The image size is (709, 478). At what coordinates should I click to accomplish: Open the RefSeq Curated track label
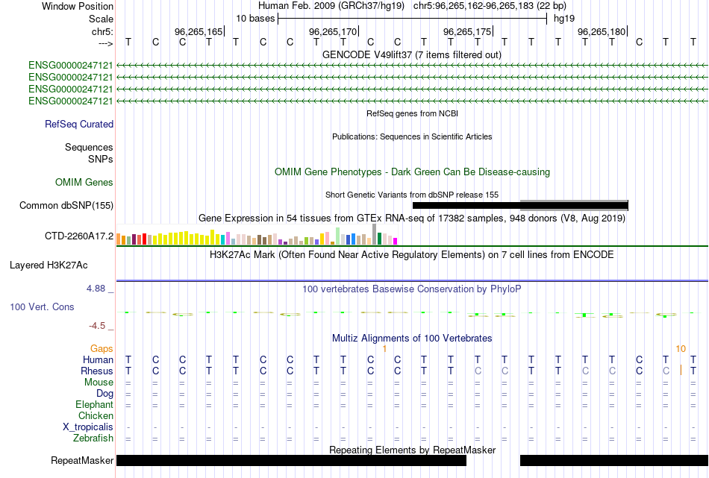(x=79, y=124)
